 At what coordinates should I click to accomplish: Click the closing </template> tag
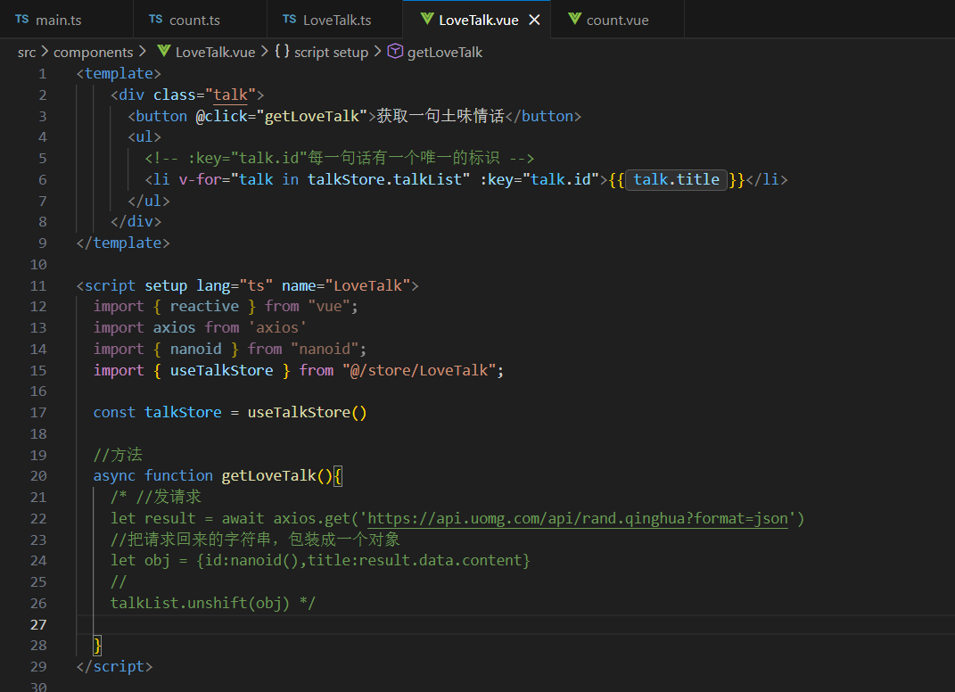click(x=123, y=243)
